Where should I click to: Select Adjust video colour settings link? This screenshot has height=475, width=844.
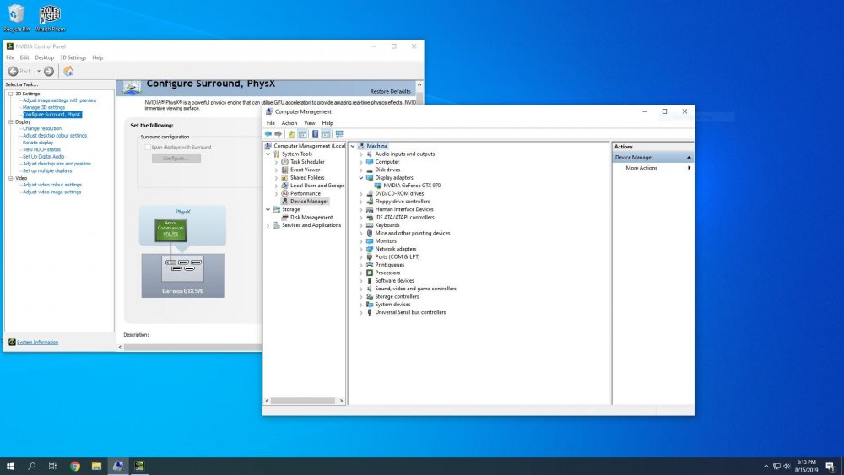pyautogui.click(x=52, y=185)
